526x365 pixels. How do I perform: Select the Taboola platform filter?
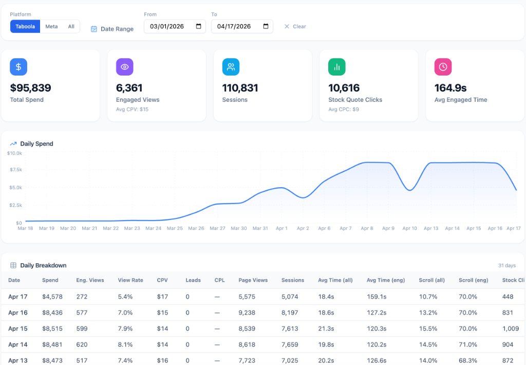click(25, 27)
